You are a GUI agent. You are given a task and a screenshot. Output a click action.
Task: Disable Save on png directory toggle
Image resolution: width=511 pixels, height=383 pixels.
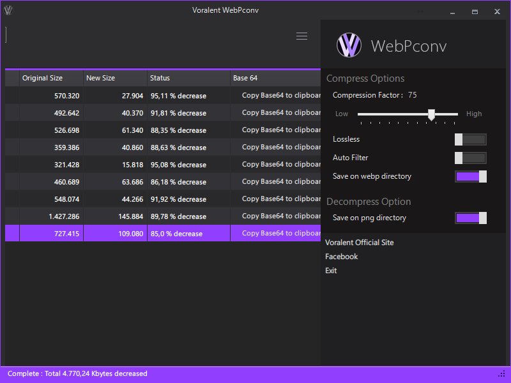471,218
